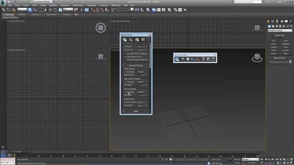This screenshot has width=294, height=165.
Task: Select the Unlink Selection tool
Action: pos(8,10)
